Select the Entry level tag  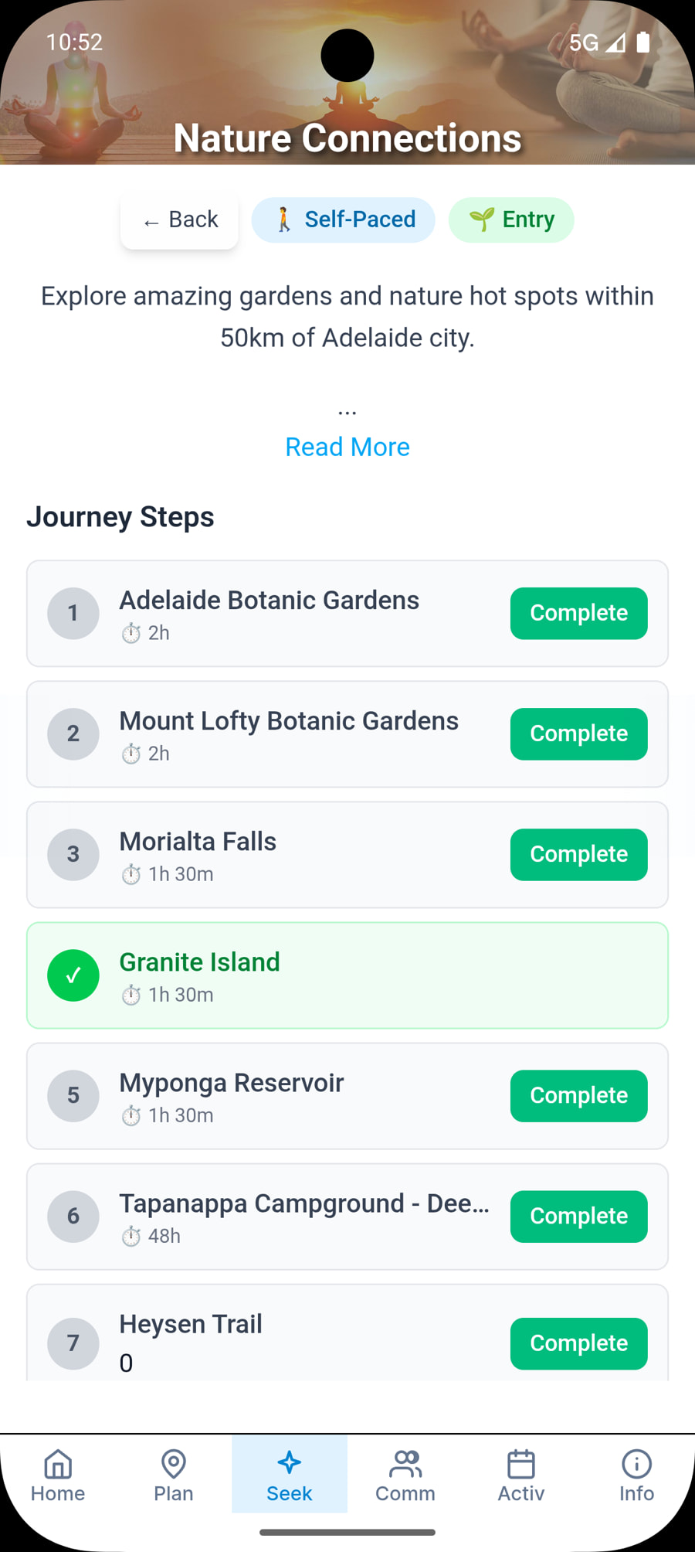(x=511, y=220)
